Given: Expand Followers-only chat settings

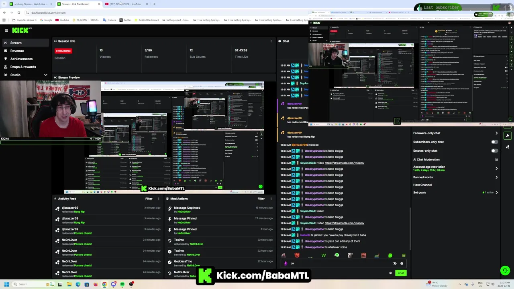Looking at the screenshot, I should 497,133.
